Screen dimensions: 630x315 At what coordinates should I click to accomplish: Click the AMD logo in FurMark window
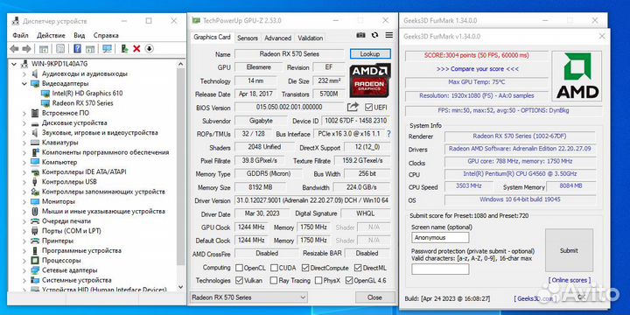click(577, 75)
